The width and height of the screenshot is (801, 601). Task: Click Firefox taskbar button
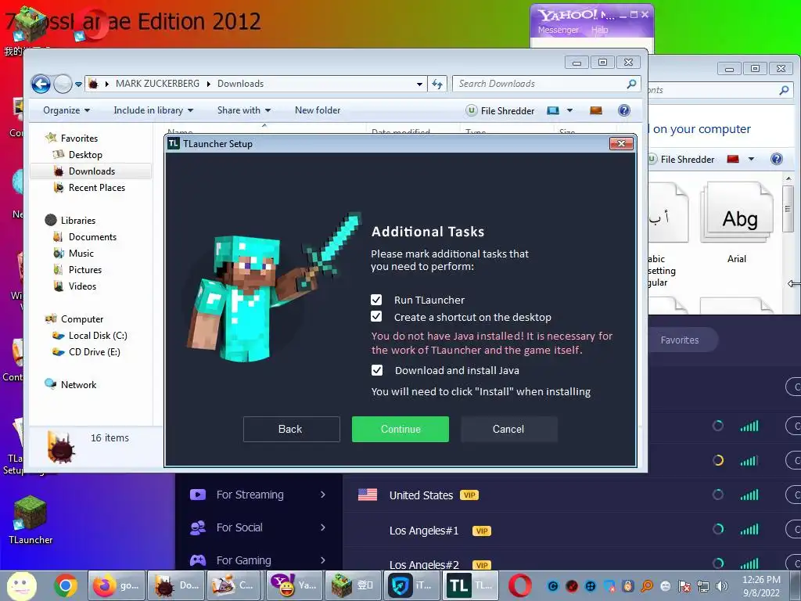pos(117,585)
